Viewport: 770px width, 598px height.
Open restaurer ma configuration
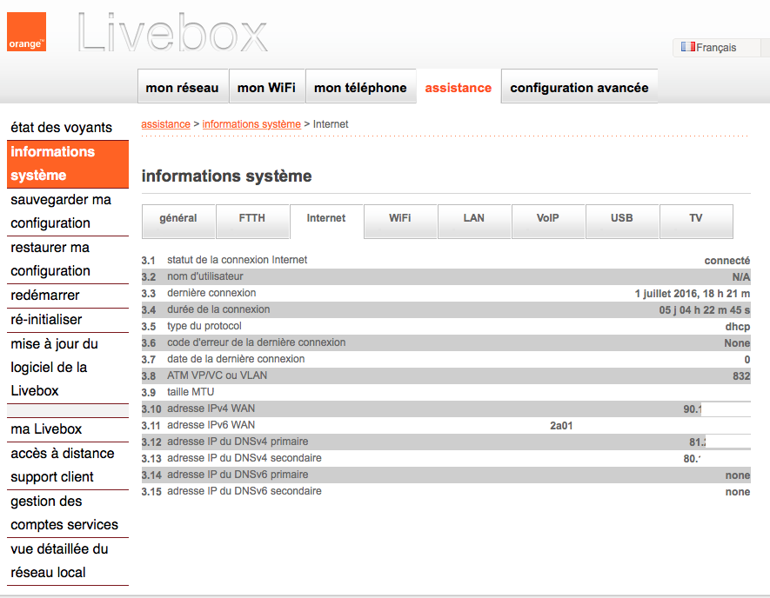pos(68,259)
